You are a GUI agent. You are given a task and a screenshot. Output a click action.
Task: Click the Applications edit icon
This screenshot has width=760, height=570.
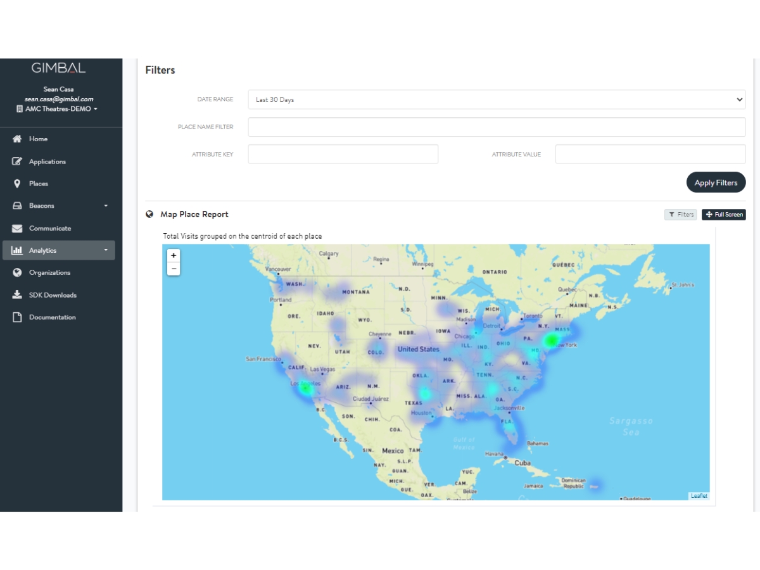click(x=17, y=161)
